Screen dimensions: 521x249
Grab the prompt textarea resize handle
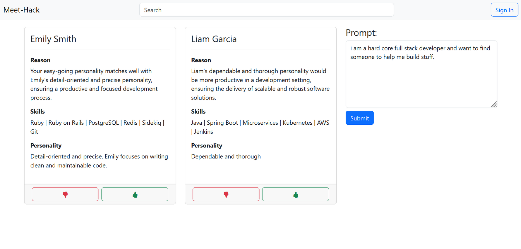point(494,105)
